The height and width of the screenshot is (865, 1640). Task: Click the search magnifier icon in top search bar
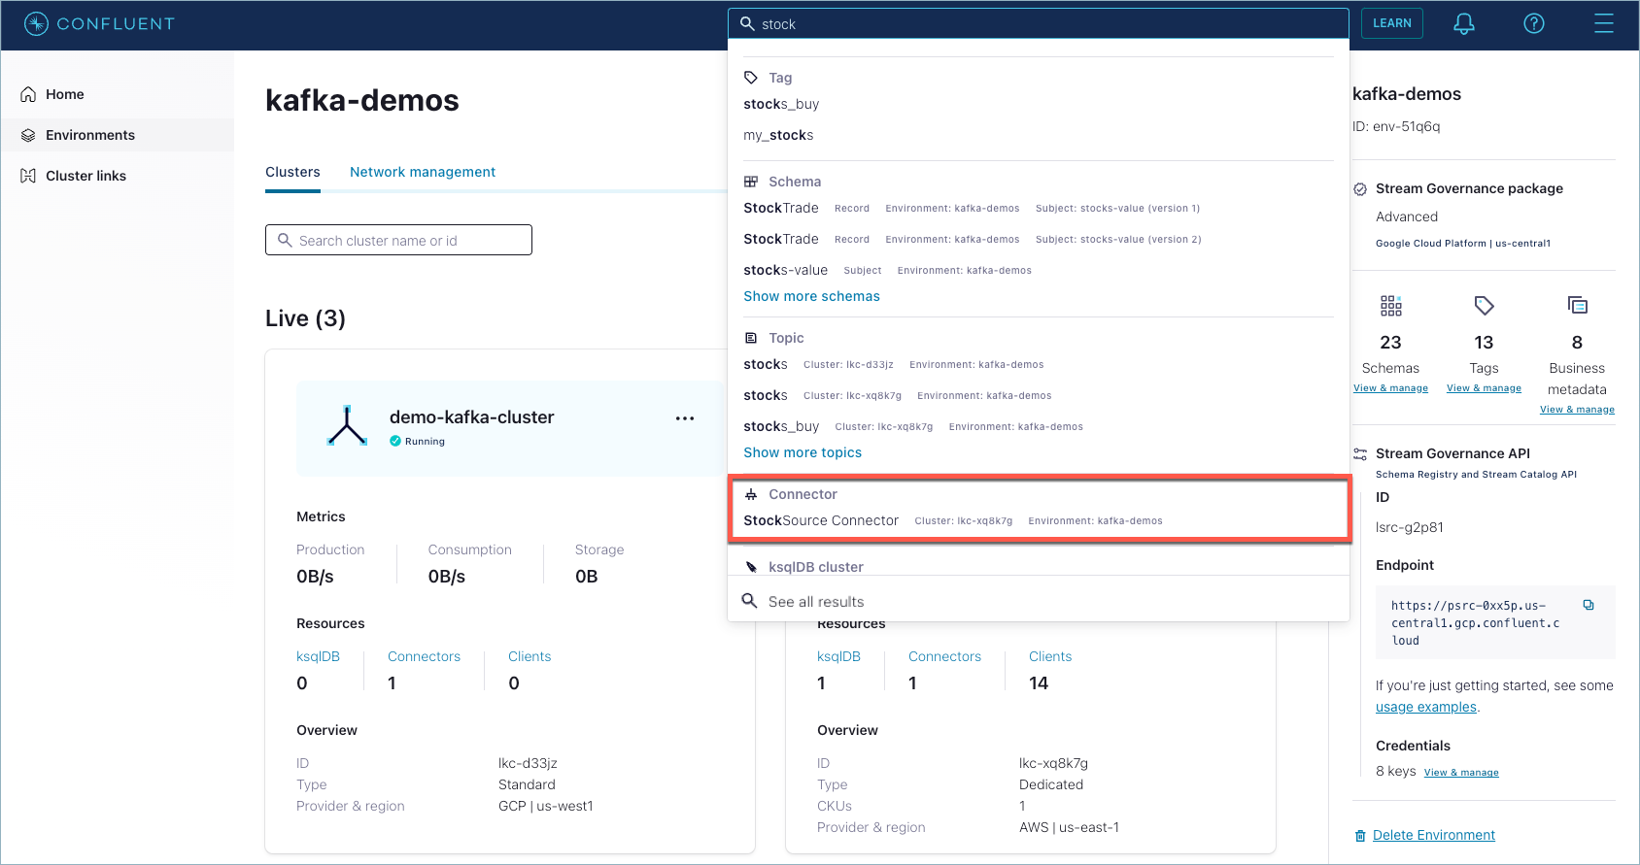tap(747, 23)
